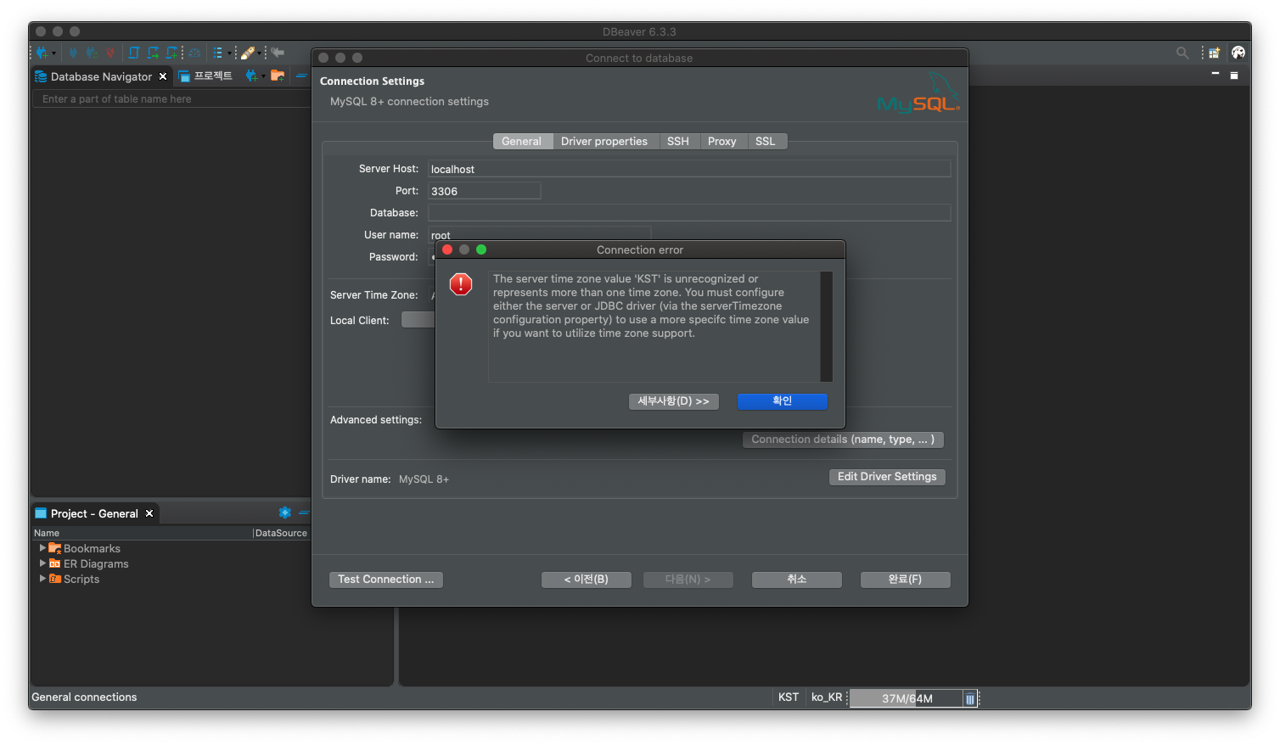Click the Server Host field containing localhost
Screen dimensions: 1280x745
click(689, 169)
